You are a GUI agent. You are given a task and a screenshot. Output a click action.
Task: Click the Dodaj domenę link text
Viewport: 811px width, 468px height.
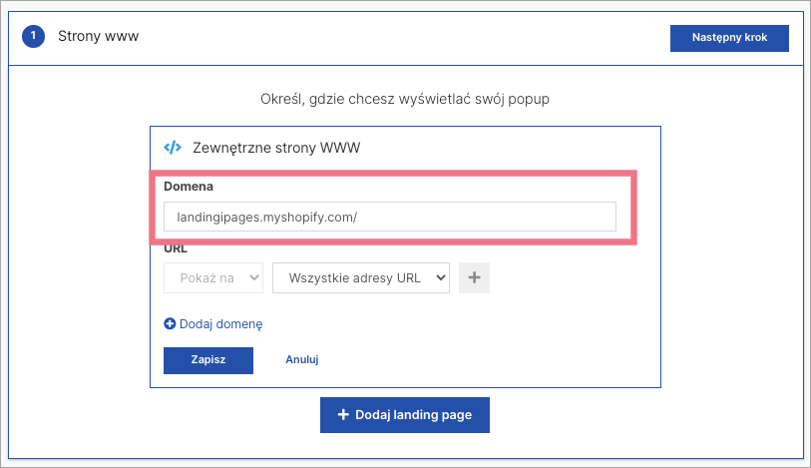(x=220, y=324)
